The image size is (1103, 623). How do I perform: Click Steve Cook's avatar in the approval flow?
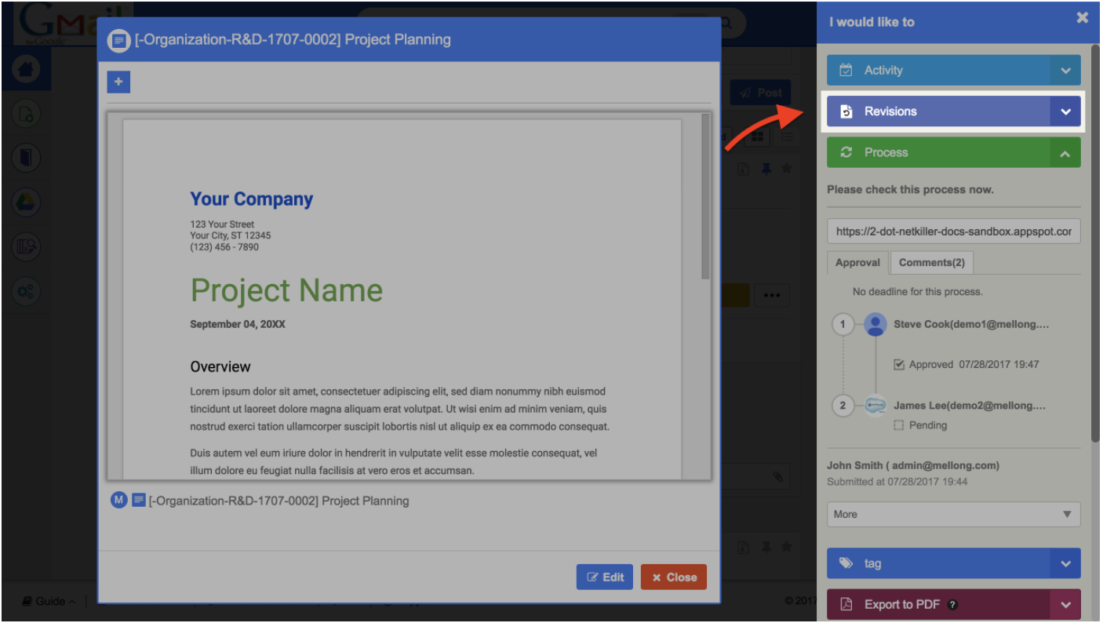point(875,324)
